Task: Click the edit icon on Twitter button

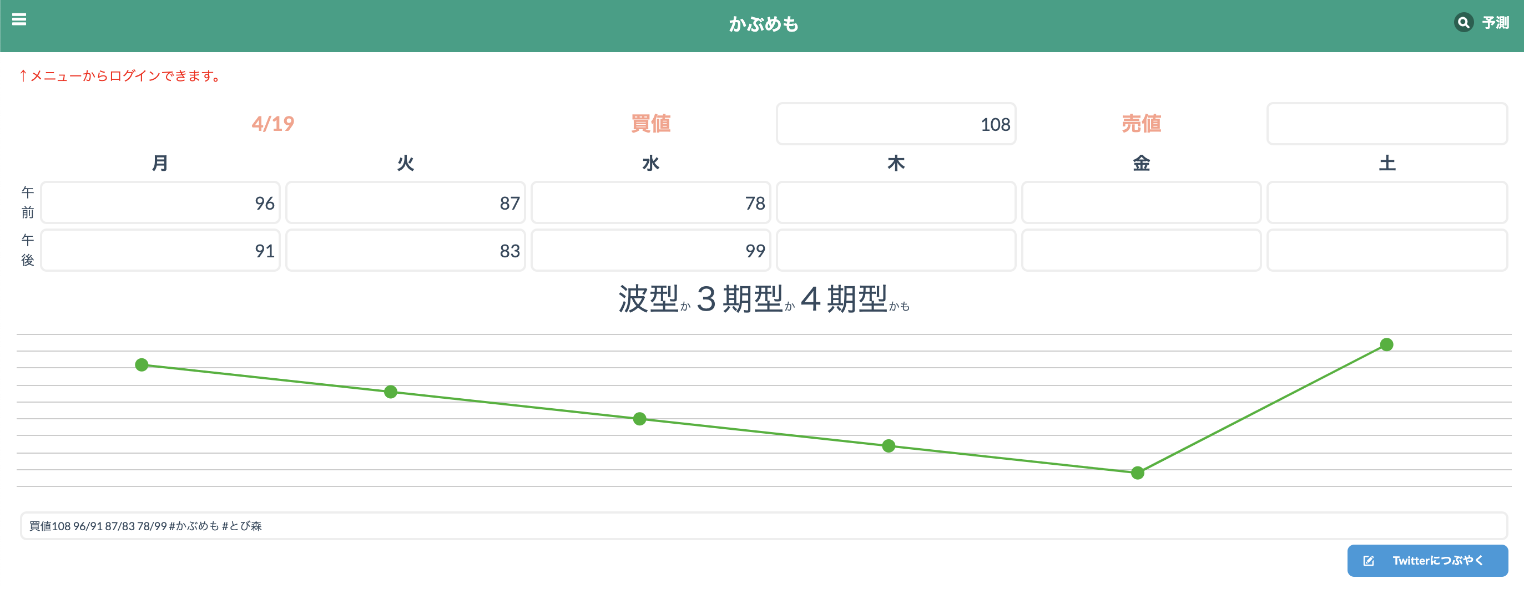Action: pyautogui.click(x=1369, y=561)
